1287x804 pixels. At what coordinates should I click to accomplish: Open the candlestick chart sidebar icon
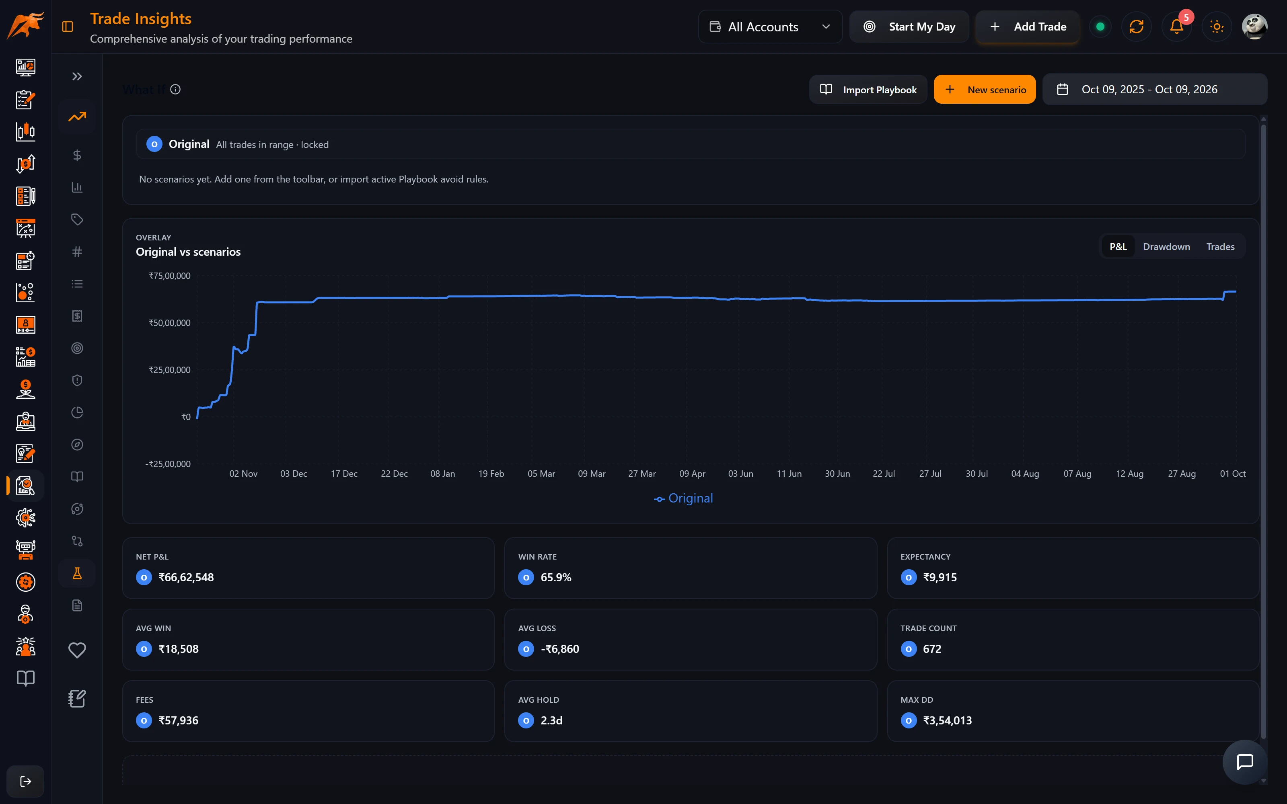point(25,131)
